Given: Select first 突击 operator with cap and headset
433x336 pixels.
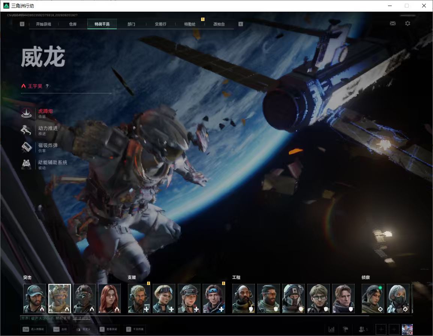Looking at the screenshot, I should [x=35, y=298].
